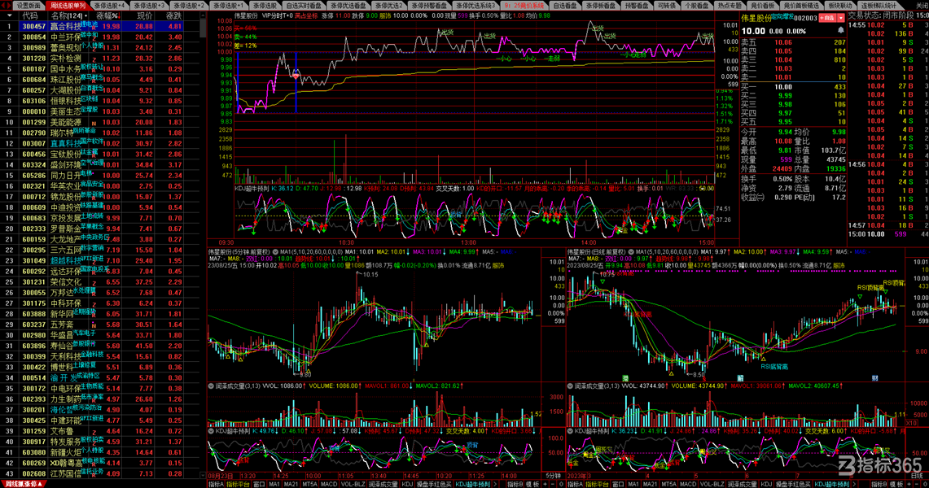The image size is (929, 488).
Task: Click the stock list vertical scrollbar
Action: click(203, 246)
